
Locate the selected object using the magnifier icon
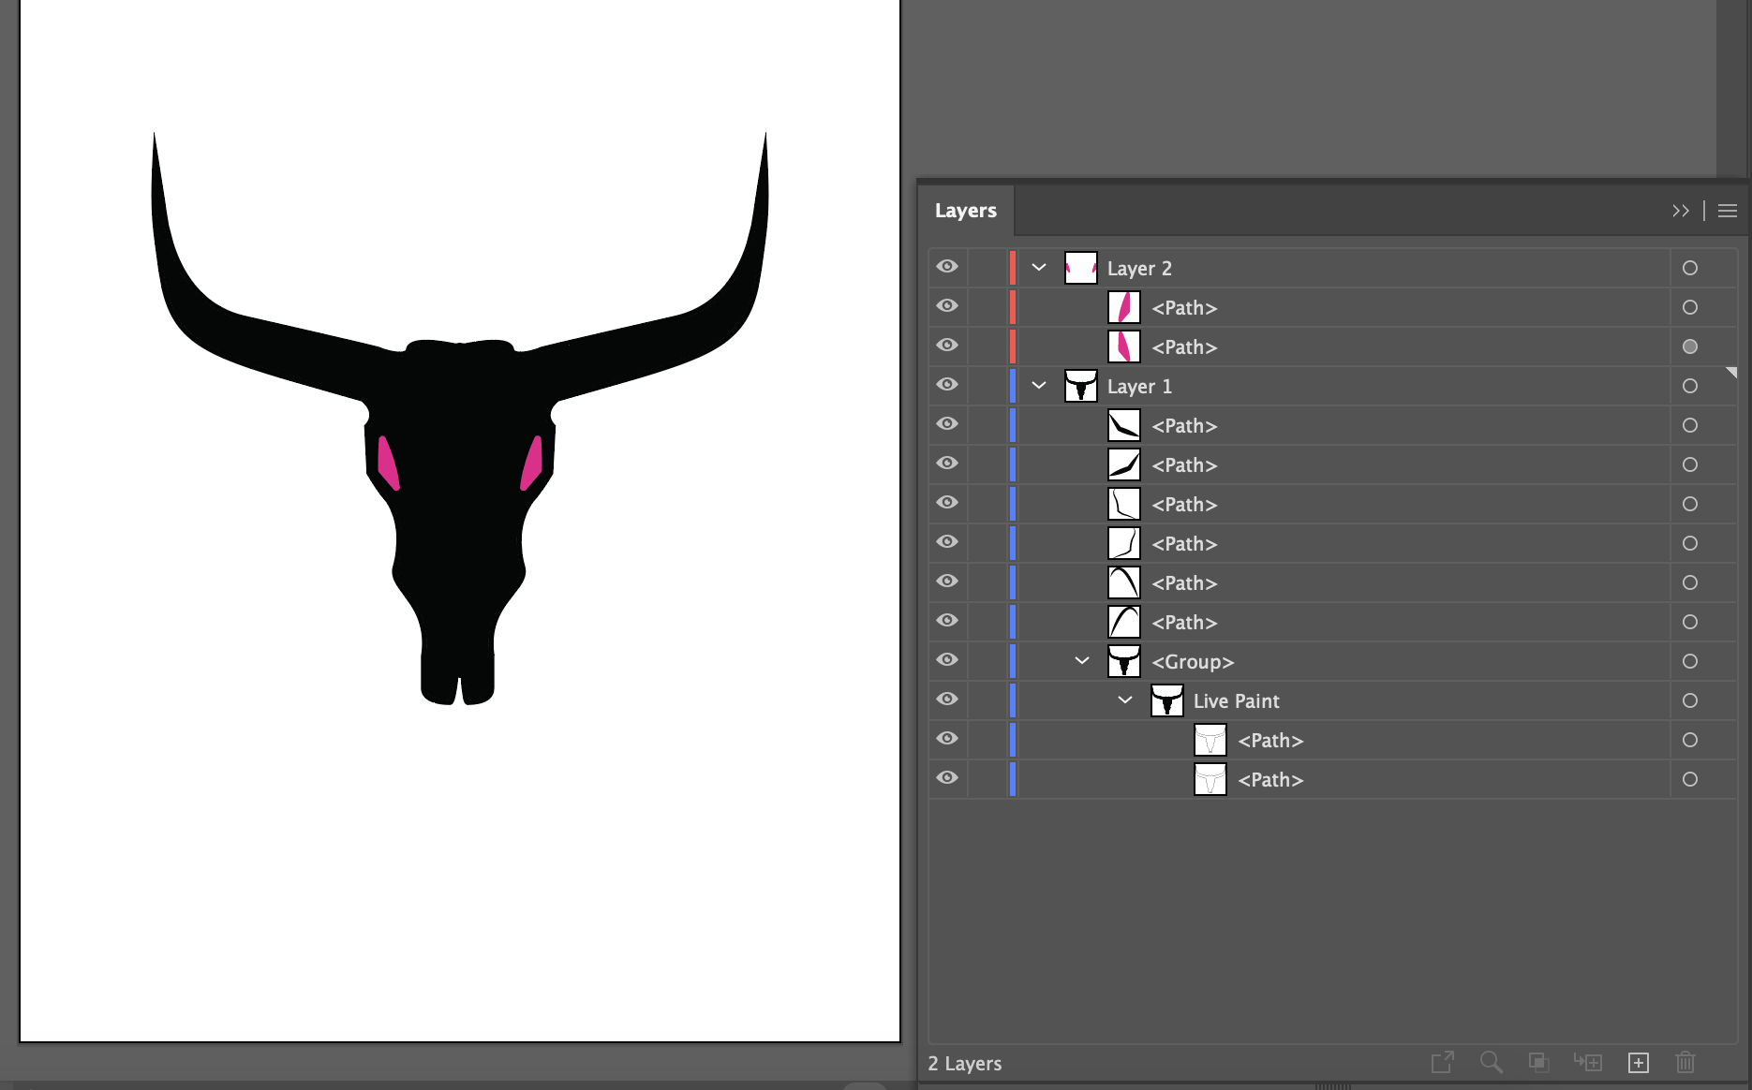tap(1491, 1063)
